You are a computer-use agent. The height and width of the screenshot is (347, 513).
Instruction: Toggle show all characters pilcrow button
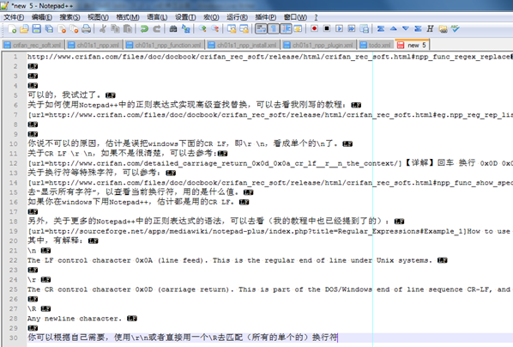[274, 29]
